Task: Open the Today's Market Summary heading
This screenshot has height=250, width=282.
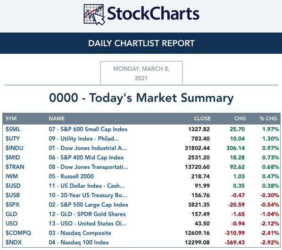Action: pos(141,98)
